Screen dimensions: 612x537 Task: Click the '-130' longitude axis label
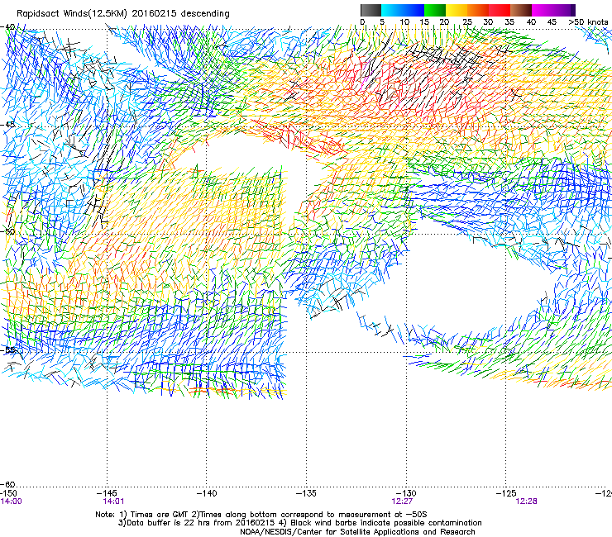point(406,493)
